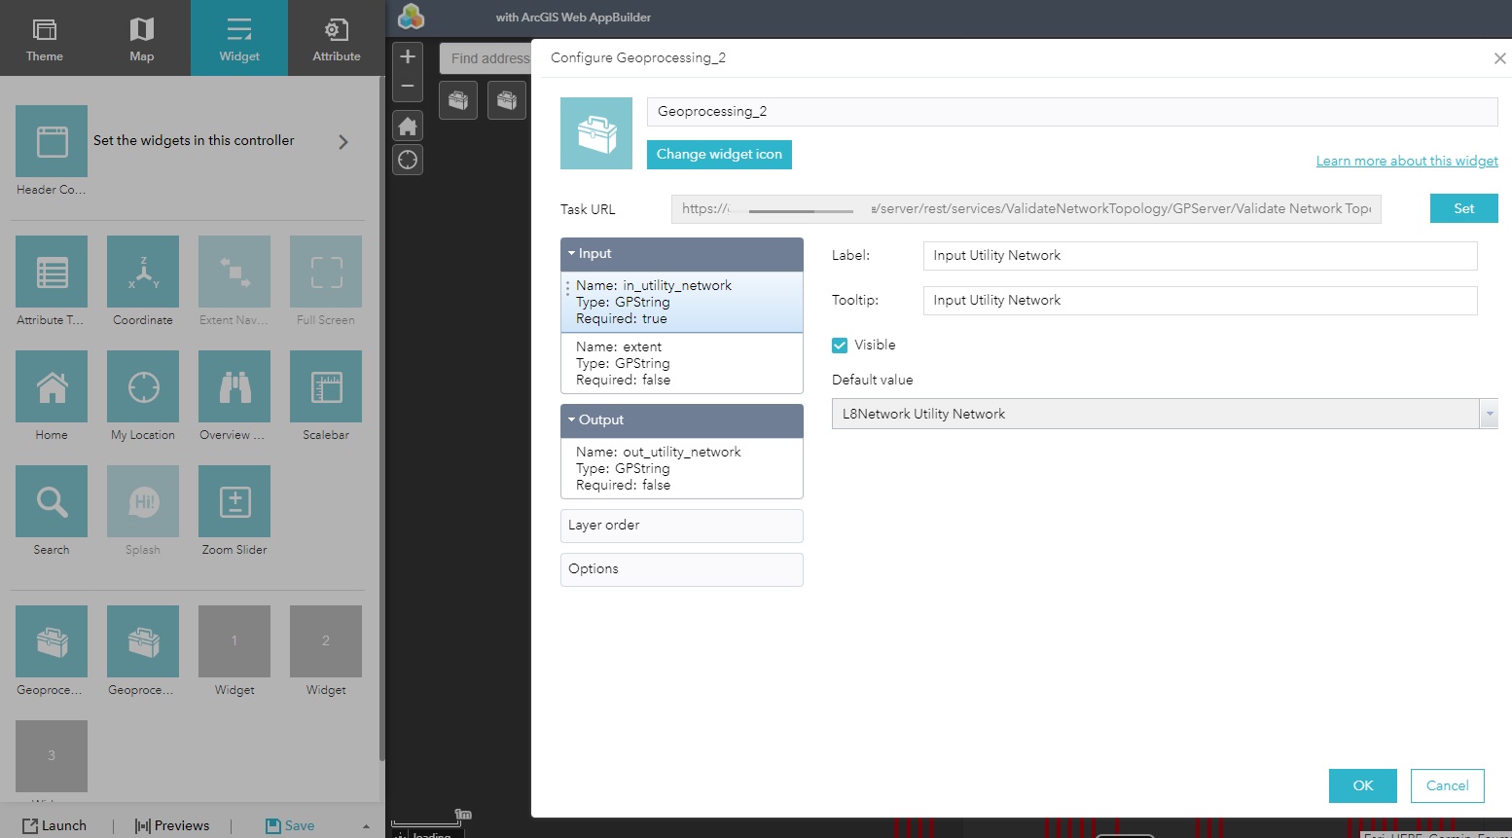This screenshot has width=1512, height=838.
Task: Click the default extent home icon on map
Action: (407, 125)
